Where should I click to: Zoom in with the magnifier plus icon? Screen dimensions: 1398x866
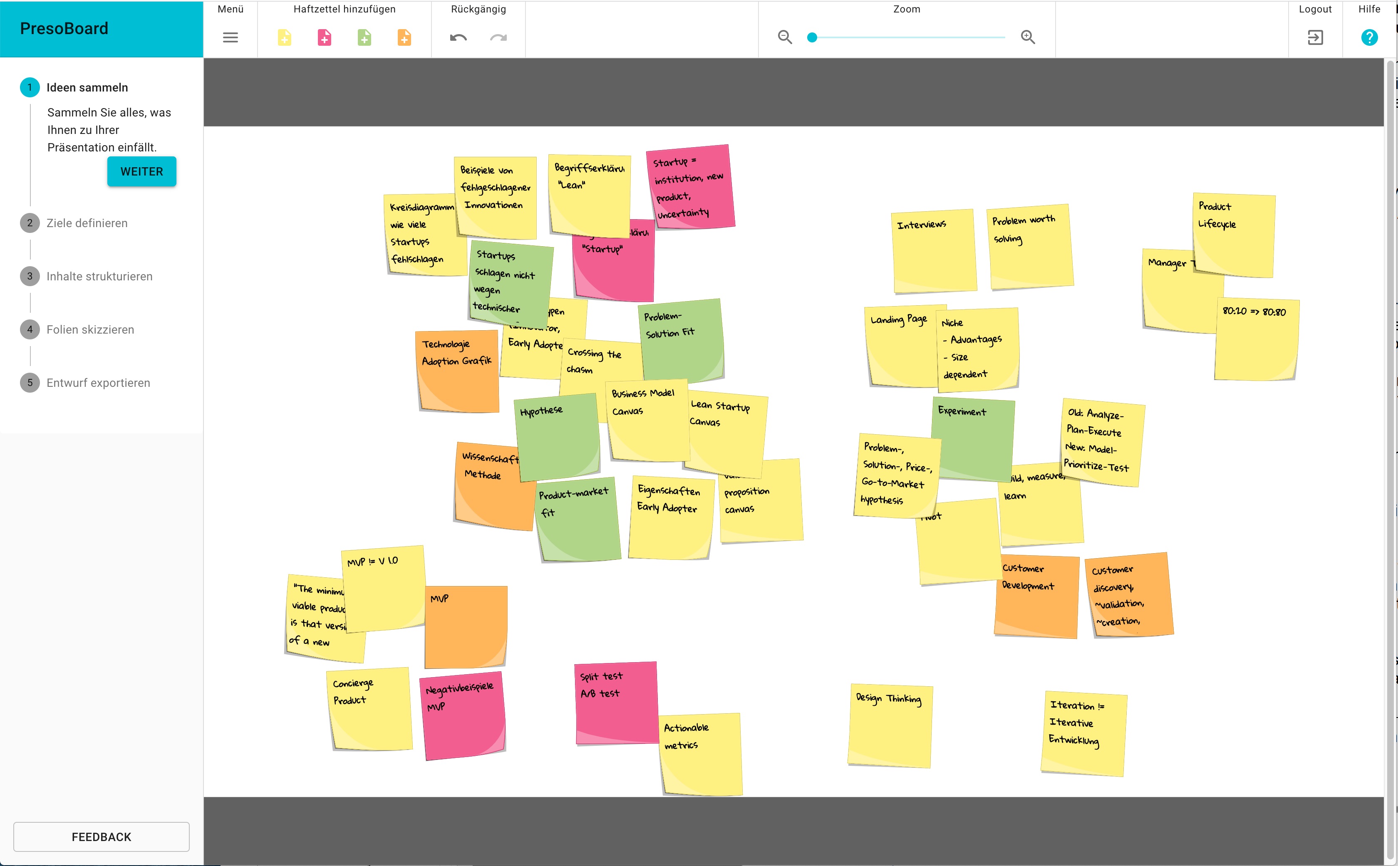click(x=1027, y=37)
